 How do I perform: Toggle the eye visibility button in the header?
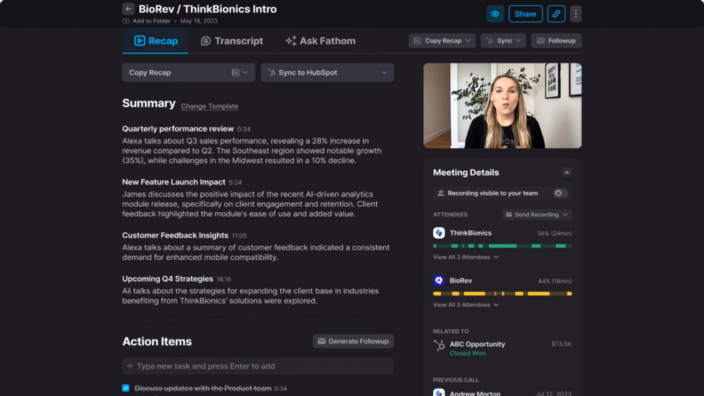pos(495,14)
